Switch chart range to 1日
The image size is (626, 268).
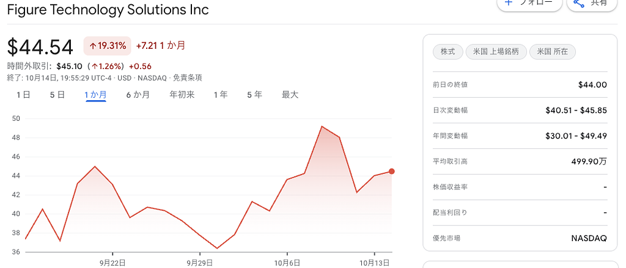(23, 95)
